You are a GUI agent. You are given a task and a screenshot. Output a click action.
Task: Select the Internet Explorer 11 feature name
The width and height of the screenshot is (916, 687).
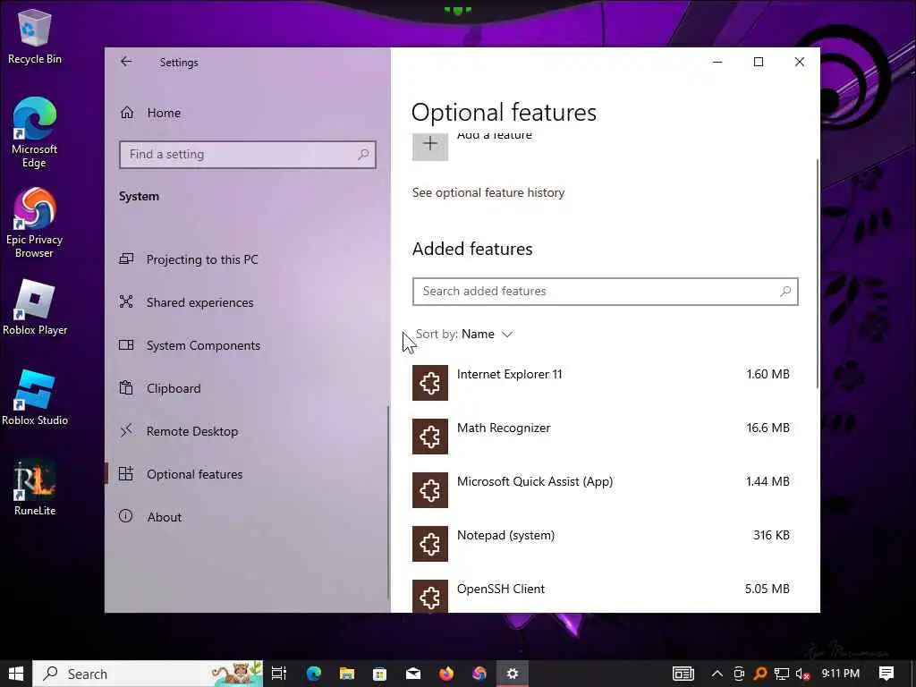[x=509, y=375]
